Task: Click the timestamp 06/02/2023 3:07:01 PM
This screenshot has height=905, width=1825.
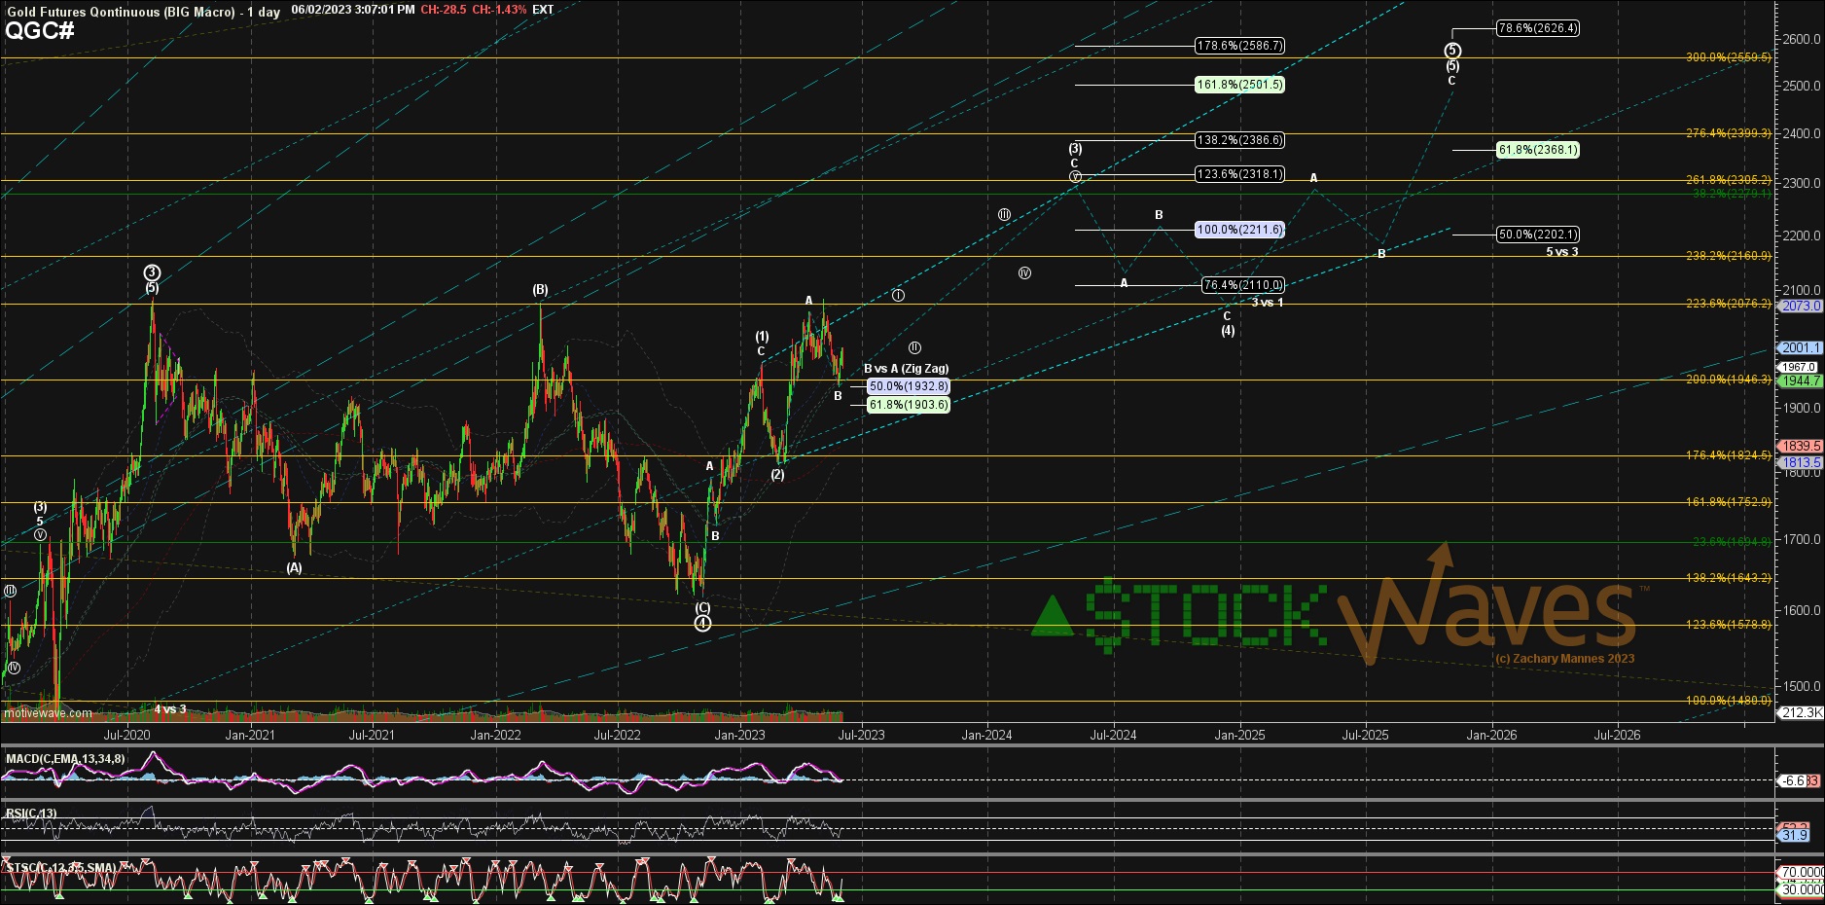Action: pos(353,10)
